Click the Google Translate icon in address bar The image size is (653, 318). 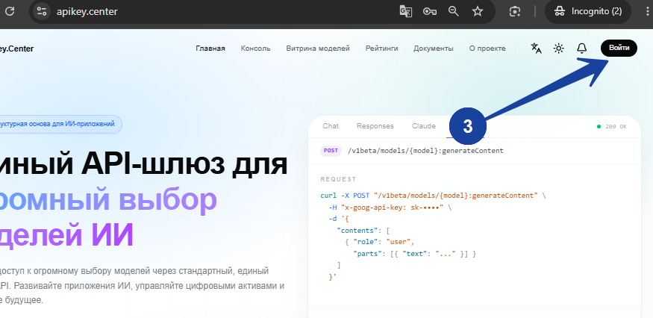(406, 11)
